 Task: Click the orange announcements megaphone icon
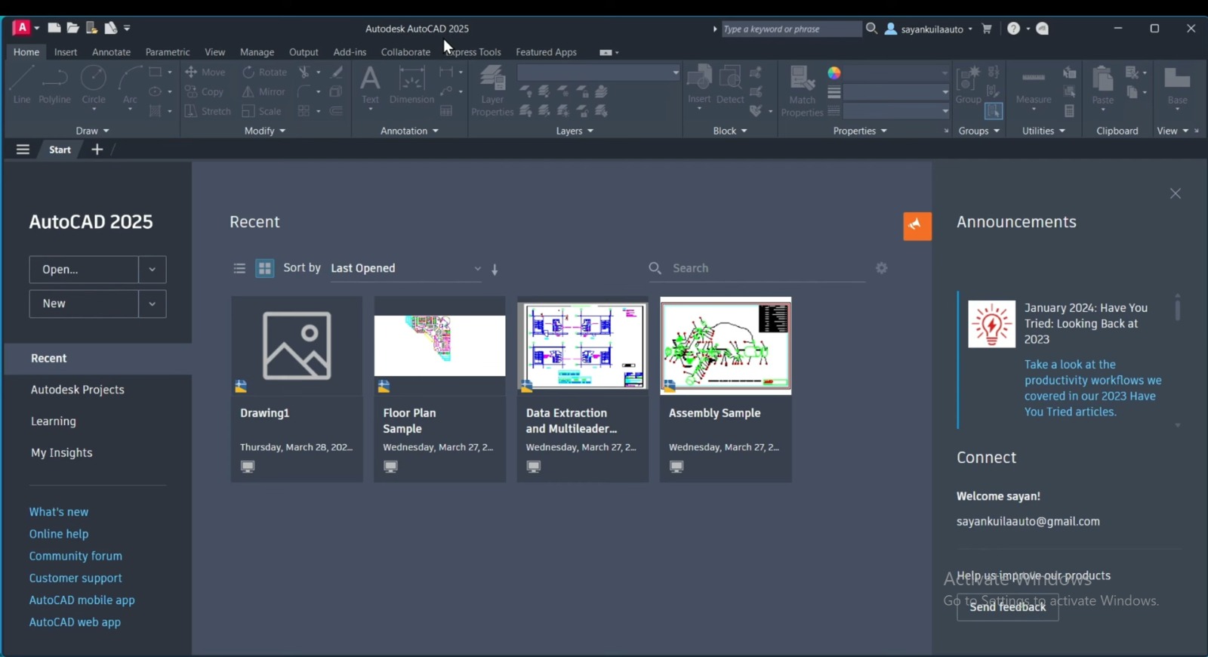pyautogui.click(x=917, y=226)
